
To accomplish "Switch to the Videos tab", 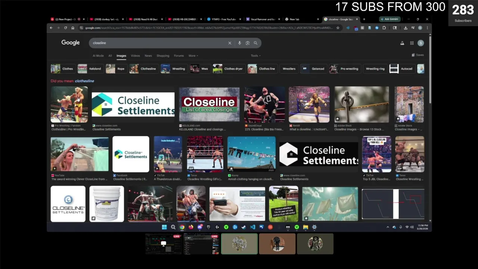I will 135,56.
